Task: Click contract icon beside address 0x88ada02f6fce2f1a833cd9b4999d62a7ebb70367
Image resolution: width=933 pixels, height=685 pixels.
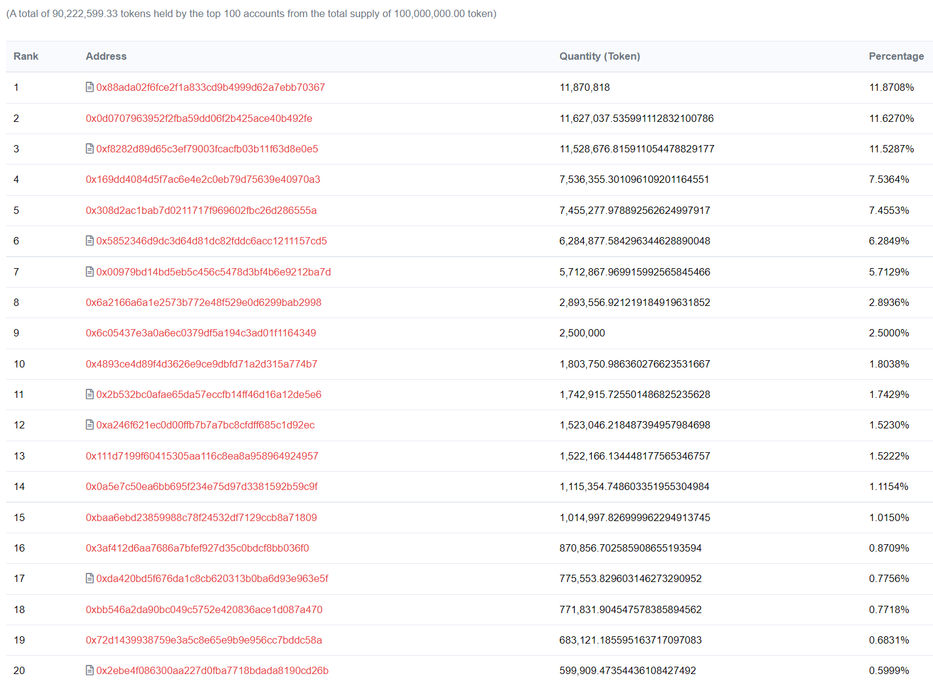Action: (x=90, y=87)
